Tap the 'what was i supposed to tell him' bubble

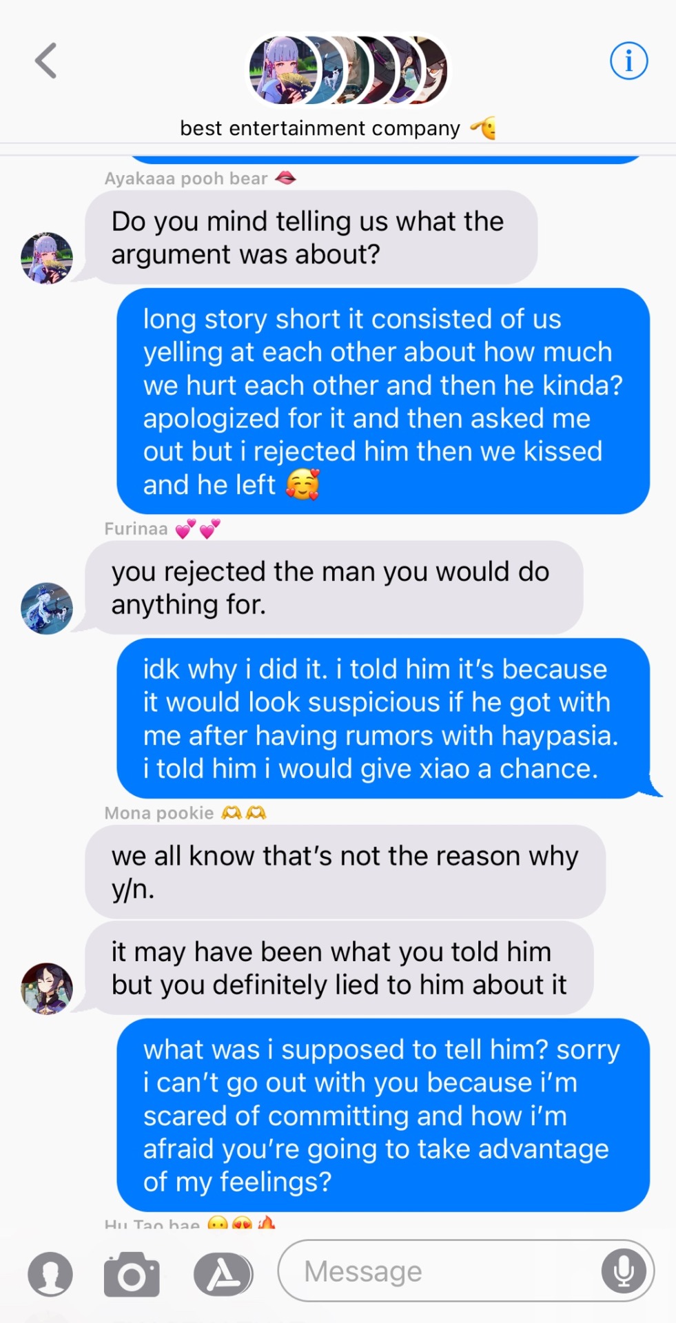click(x=383, y=1115)
